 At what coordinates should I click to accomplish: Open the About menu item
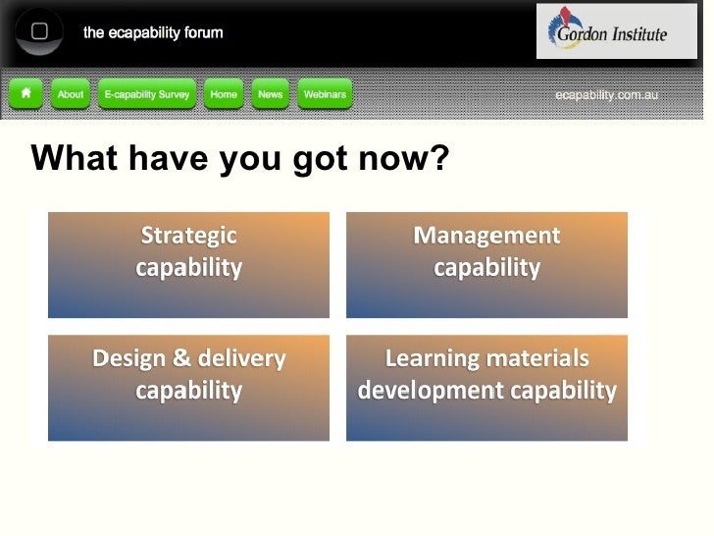tap(71, 94)
